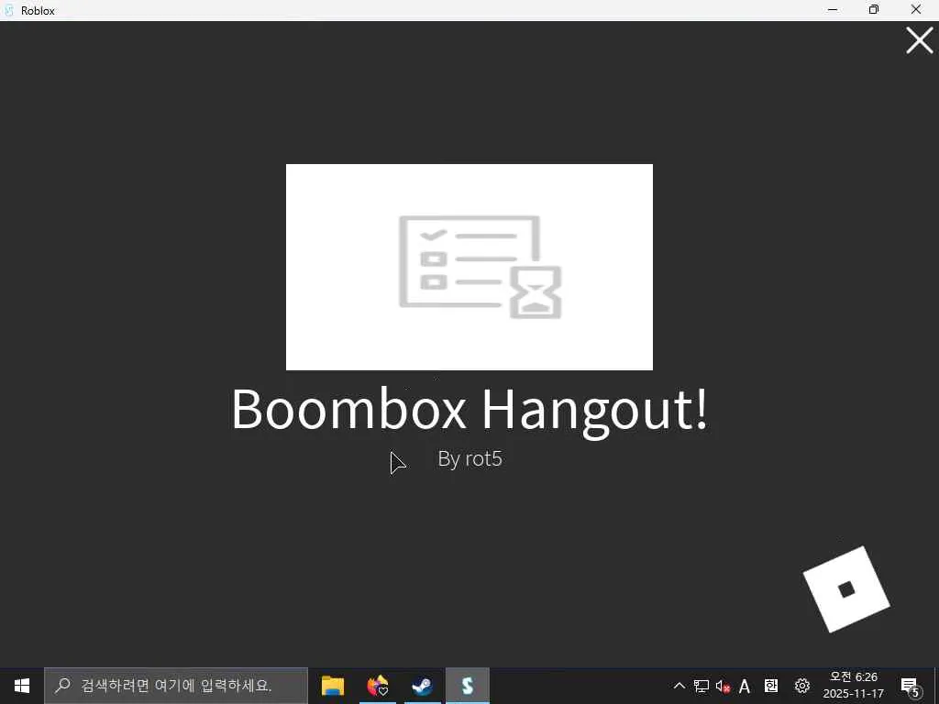This screenshot has height=704, width=939.
Task: Open the clock showing 오전 6:26
Action: [x=854, y=686]
